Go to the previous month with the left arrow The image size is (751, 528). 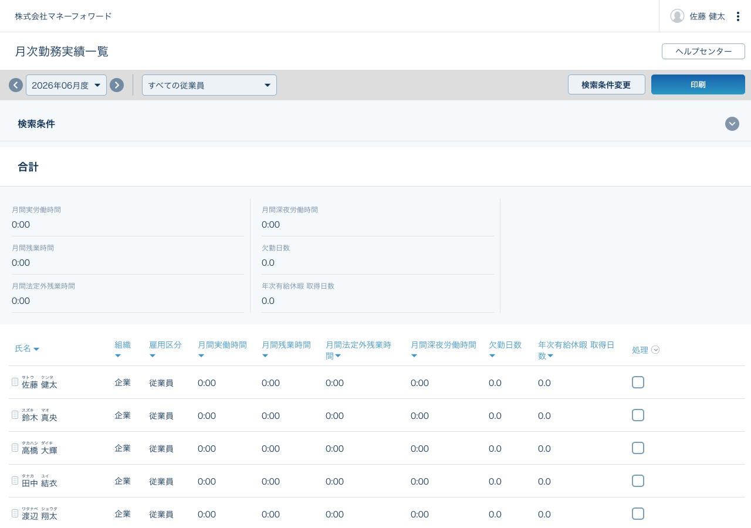click(15, 84)
